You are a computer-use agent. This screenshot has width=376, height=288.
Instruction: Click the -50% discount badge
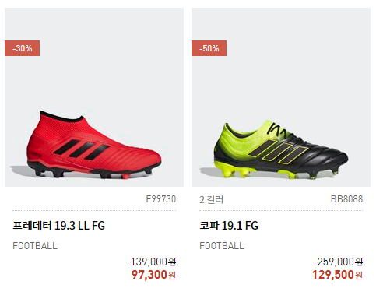click(x=209, y=48)
